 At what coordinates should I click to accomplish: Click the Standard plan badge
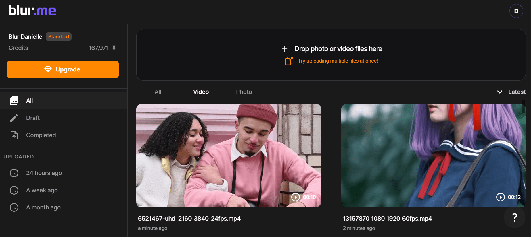click(59, 37)
